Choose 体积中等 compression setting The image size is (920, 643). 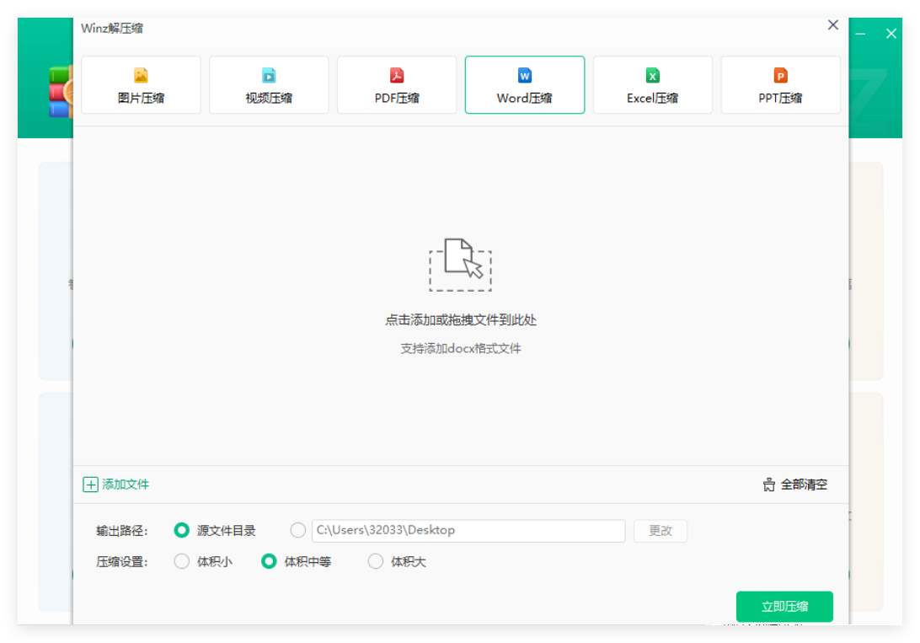269,561
